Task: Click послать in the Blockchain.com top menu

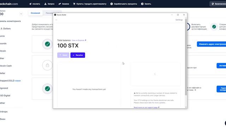Action: coord(36,4)
